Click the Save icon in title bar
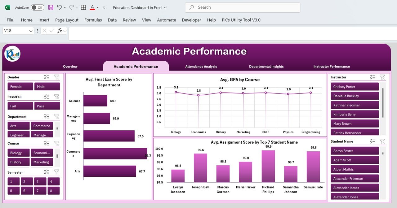The width and height of the screenshot is (397, 208). (x=51, y=7)
